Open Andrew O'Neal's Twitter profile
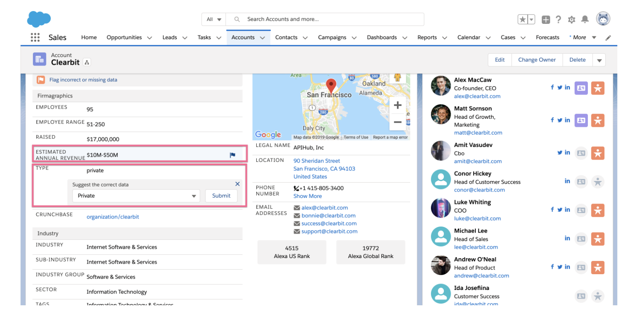This screenshot has width=625, height=327. (560, 267)
